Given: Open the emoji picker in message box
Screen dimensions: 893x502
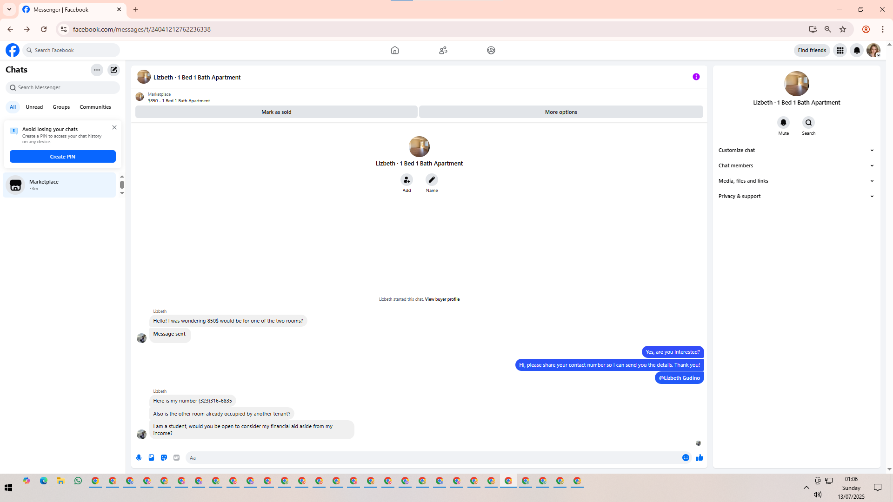Looking at the screenshot, I should 686,458.
